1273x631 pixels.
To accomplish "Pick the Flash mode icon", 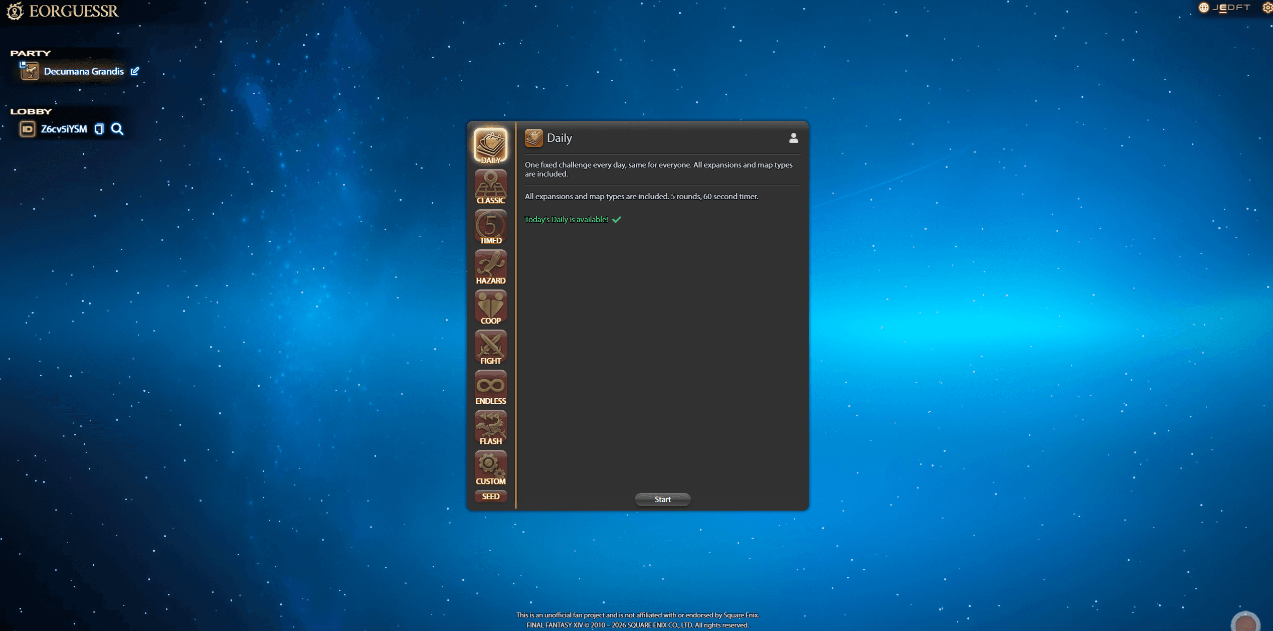I will click(x=490, y=427).
